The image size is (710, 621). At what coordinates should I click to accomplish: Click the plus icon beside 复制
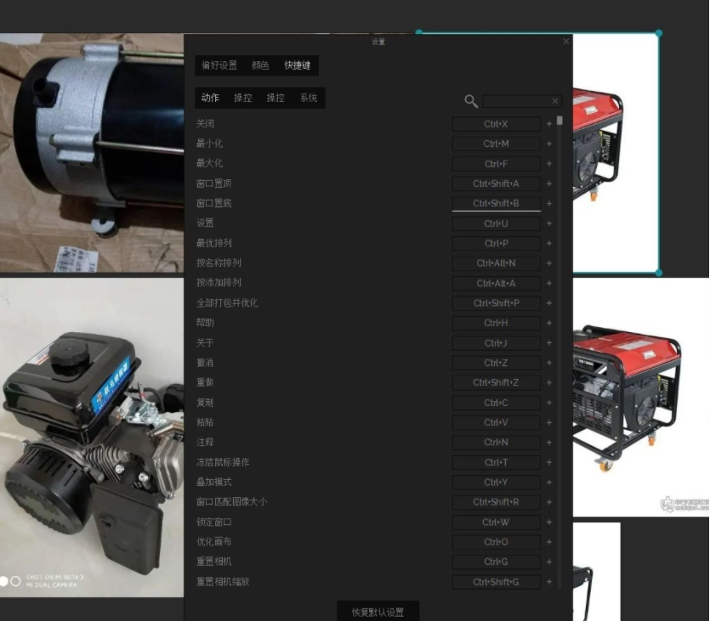click(x=548, y=403)
